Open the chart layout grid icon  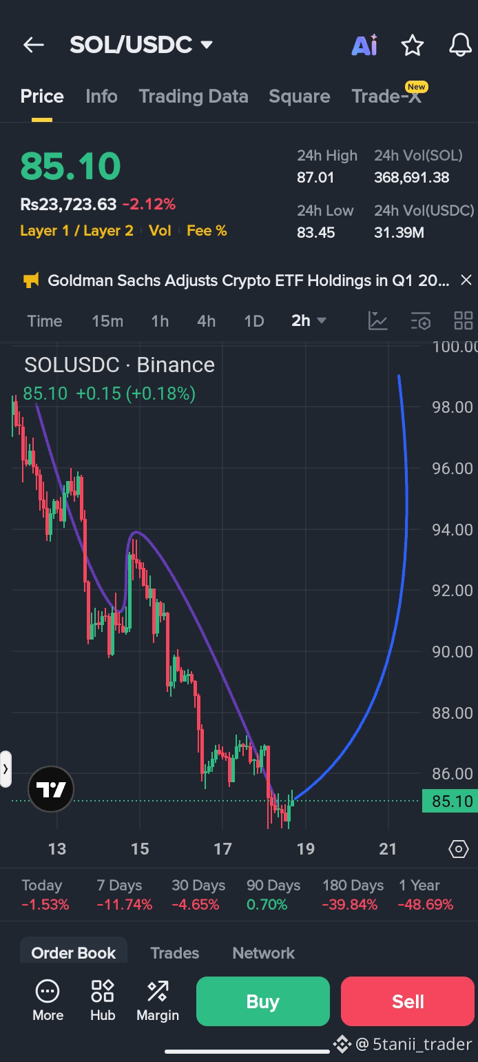pyautogui.click(x=464, y=320)
